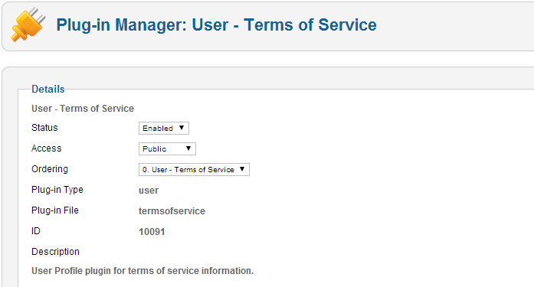Open the Status dropdown showing Enabled
The image size is (534, 287).
(164, 129)
